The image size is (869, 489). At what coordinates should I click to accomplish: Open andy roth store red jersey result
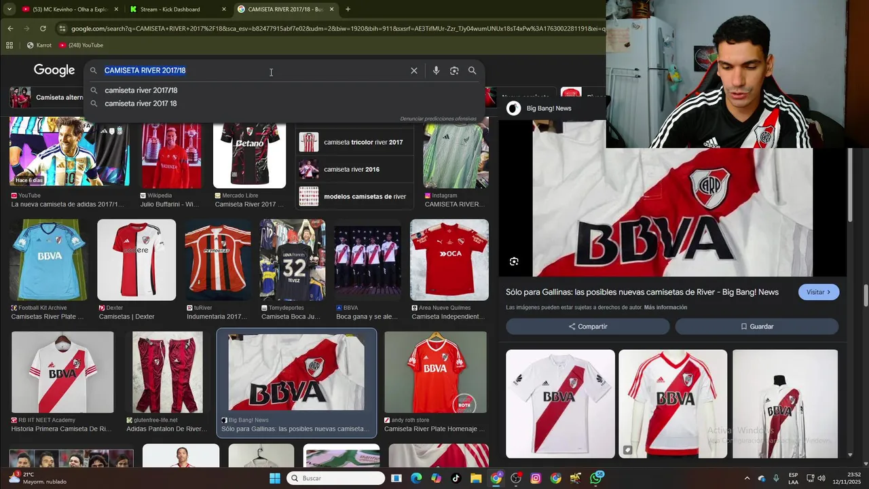(435, 372)
